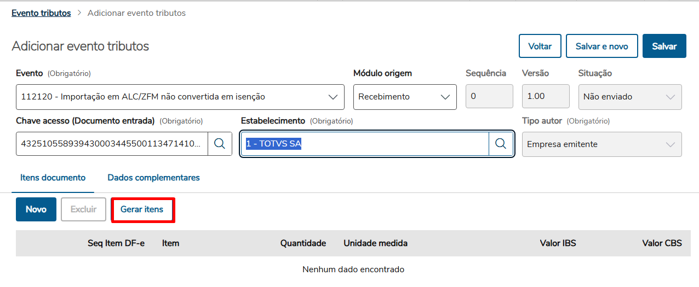Add an item with the Novo button
This screenshot has width=699, height=287.
click(36, 209)
